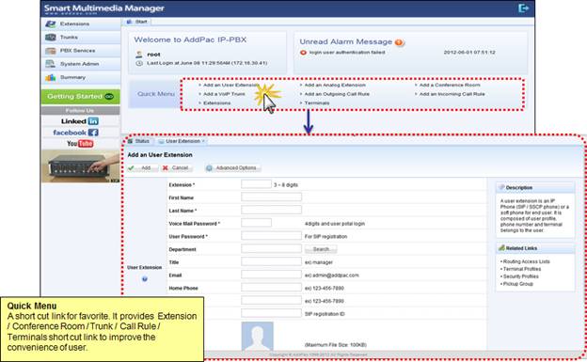The width and height of the screenshot is (587, 362).
Task: Click the User Password input field
Action: point(271,236)
